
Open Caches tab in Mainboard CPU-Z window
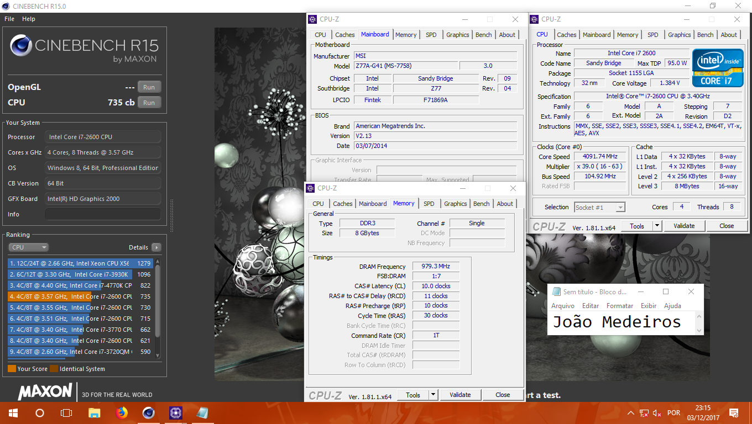[345, 35]
